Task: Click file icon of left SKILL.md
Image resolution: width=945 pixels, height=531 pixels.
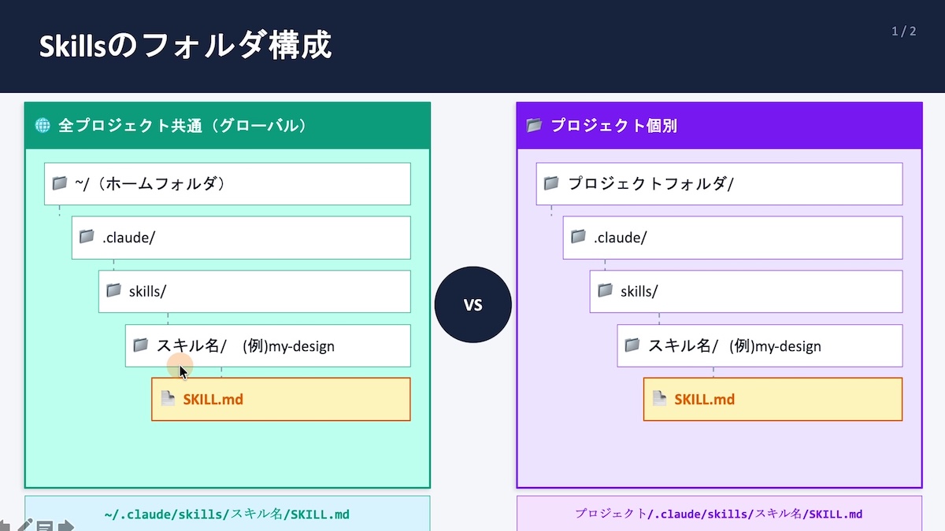Action: coord(167,399)
